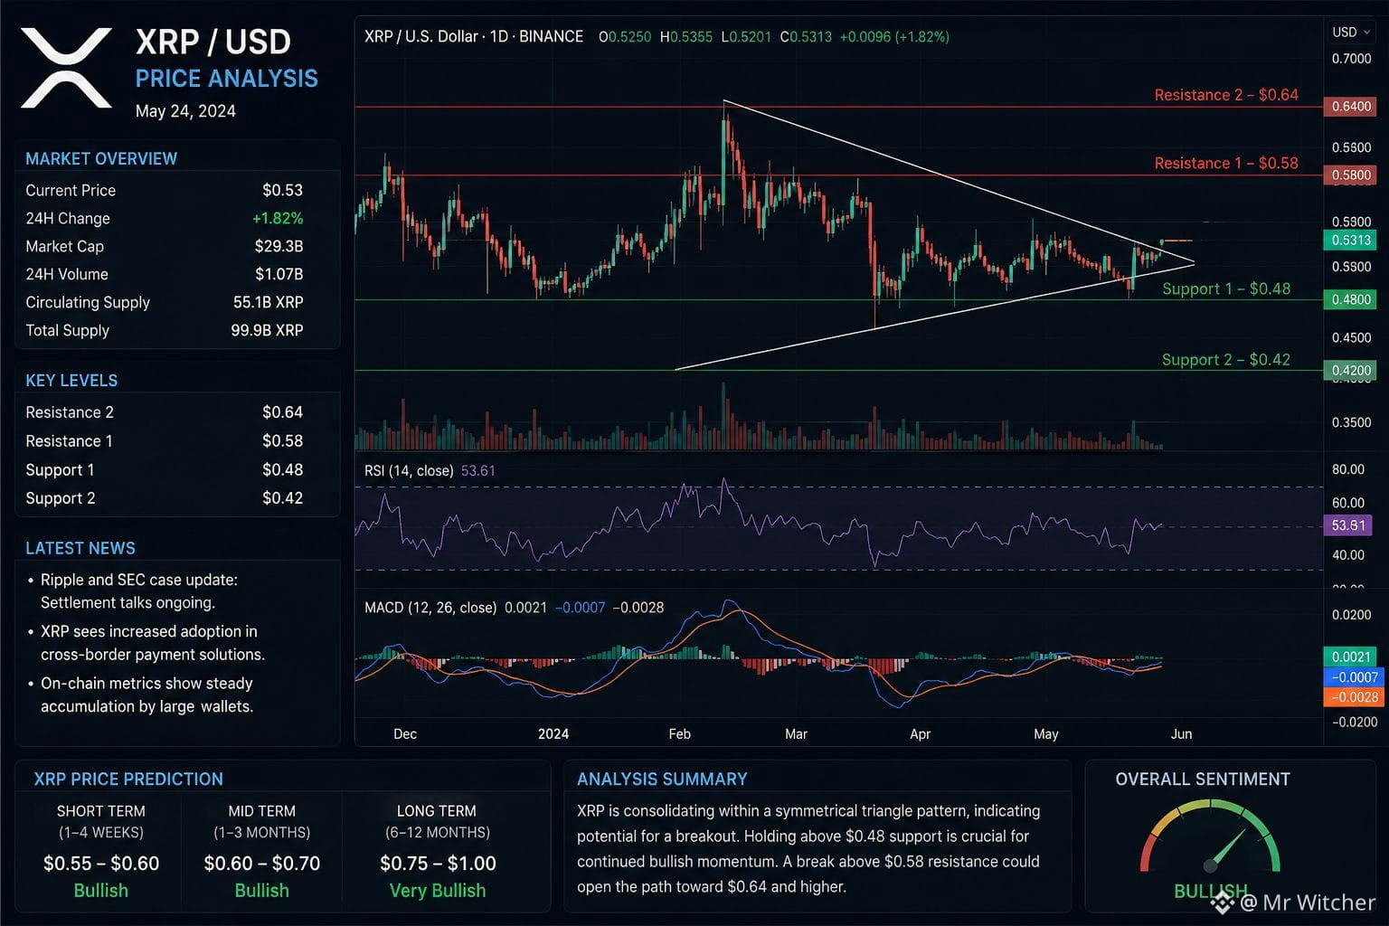This screenshot has height=926, width=1389.
Task: Click the green 0.4800 price axis tag
Action: click(1351, 299)
